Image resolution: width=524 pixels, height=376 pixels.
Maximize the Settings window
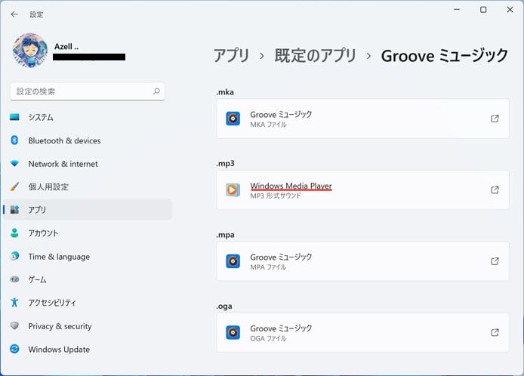click(x=483, y=10)
